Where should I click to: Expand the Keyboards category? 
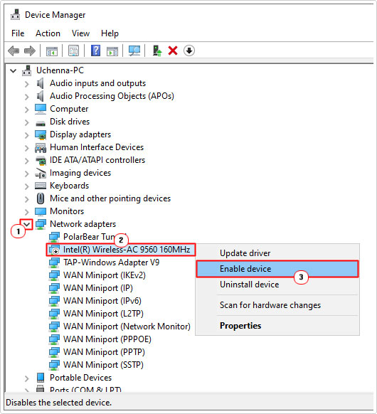[26, 186]
